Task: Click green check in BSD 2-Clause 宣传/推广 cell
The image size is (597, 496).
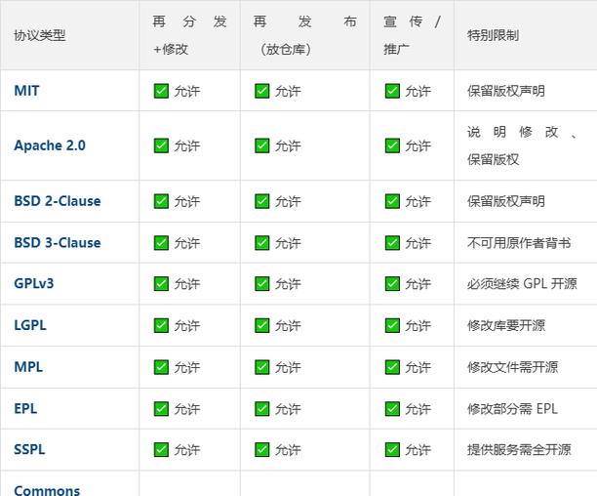Action: coord(392,201)
